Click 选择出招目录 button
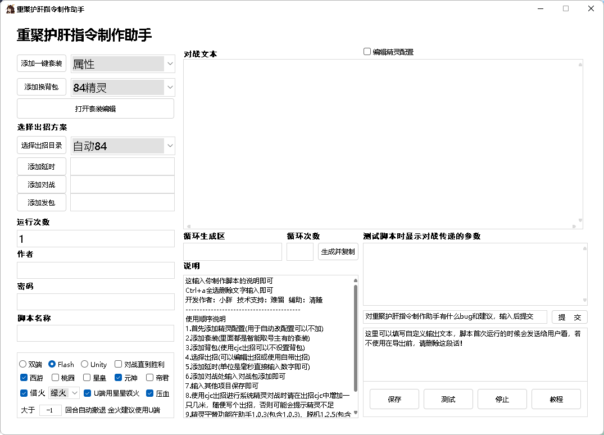The image size is (604, 435). (42, 145)
